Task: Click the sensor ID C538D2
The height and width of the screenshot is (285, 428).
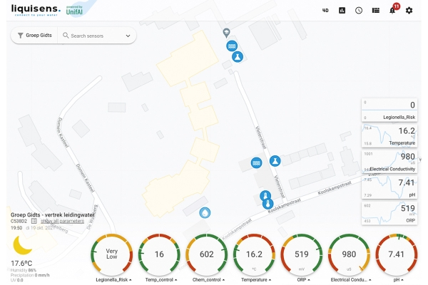Action: click(19, 221)
